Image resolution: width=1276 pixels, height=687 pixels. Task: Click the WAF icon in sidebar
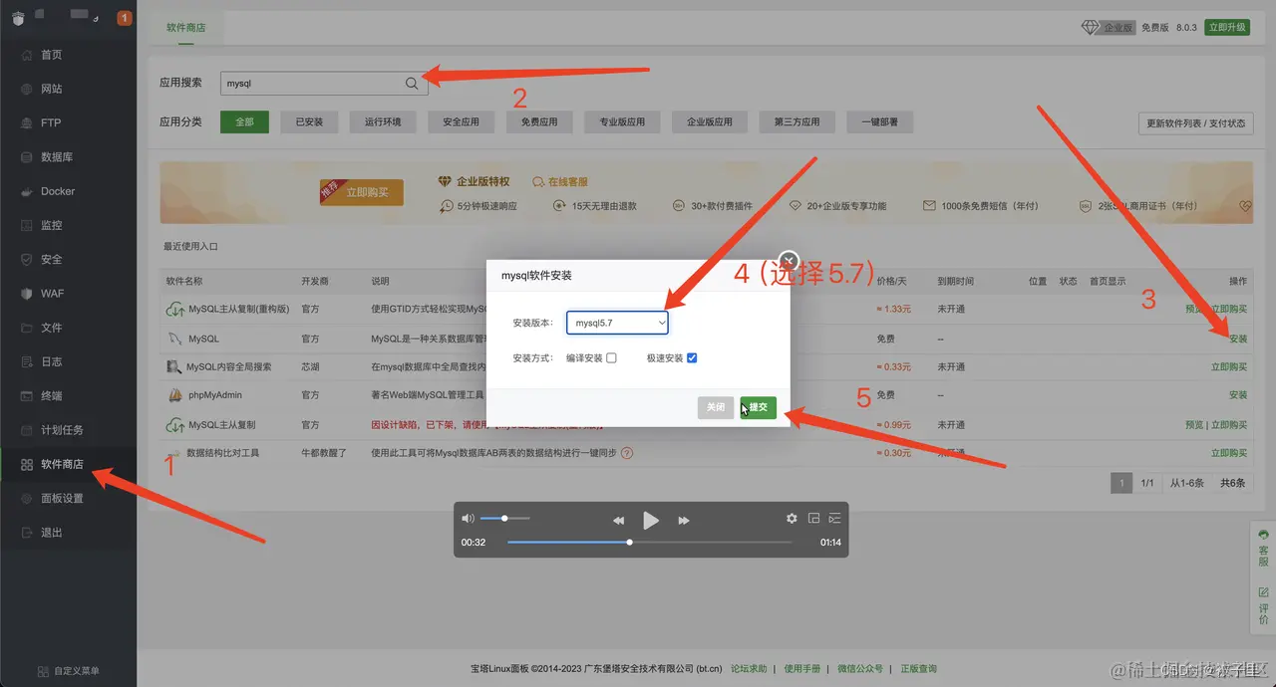pyautogui.click(x=27, y=294)
